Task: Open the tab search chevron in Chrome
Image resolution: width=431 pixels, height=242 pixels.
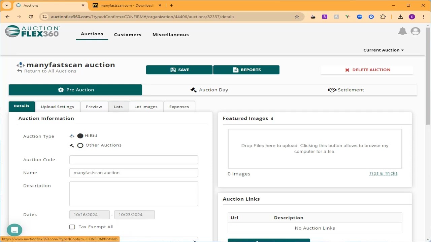Action: click(x=6, y=5)
